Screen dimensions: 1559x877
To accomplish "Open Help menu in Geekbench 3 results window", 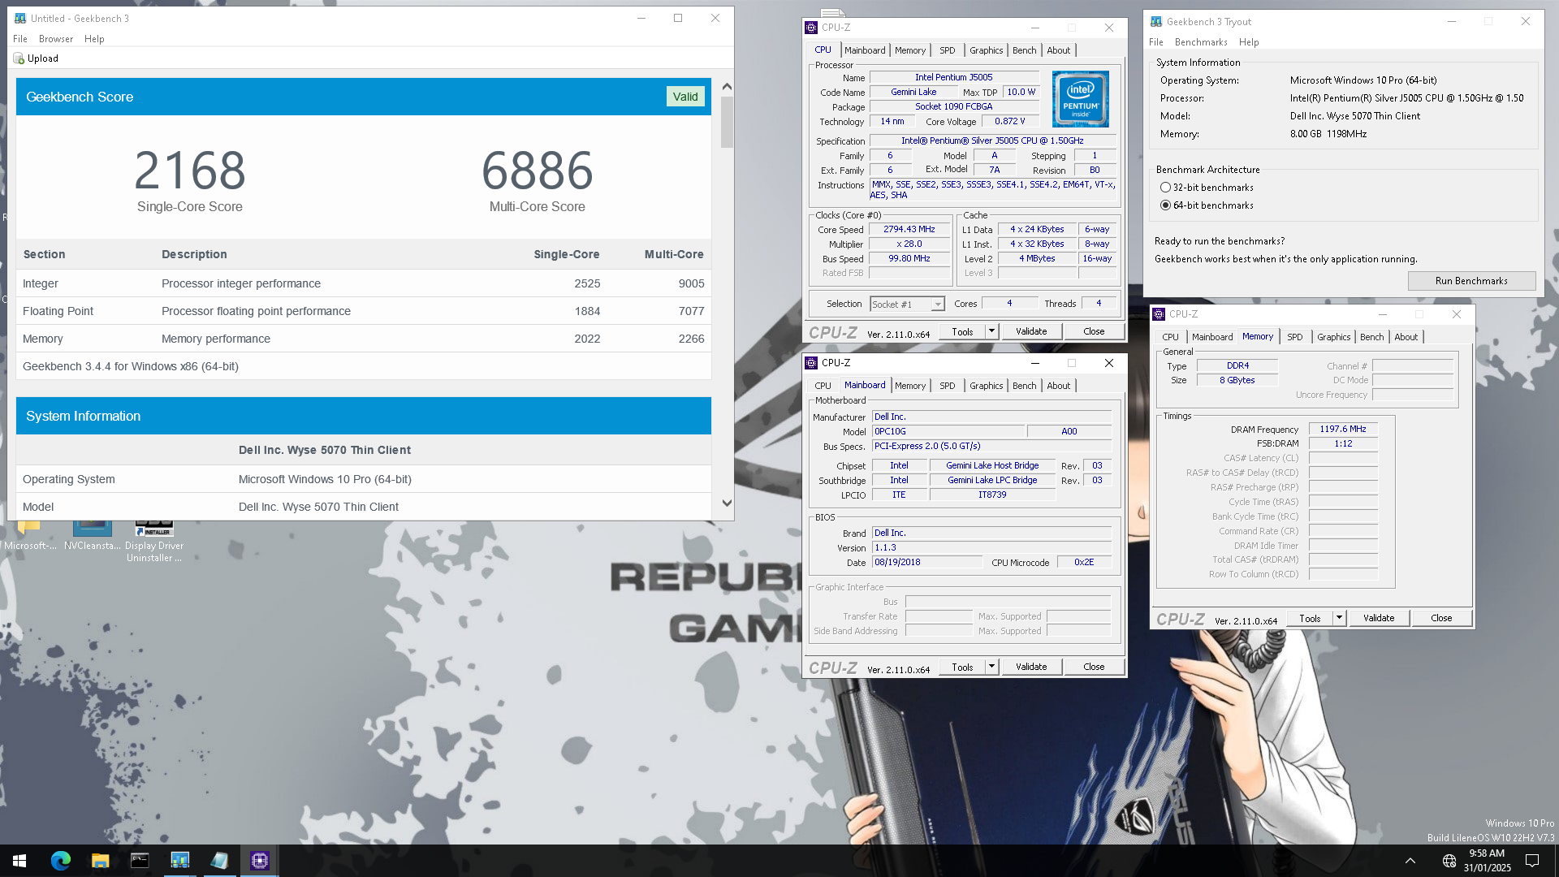I will click(x=94, y=39).
